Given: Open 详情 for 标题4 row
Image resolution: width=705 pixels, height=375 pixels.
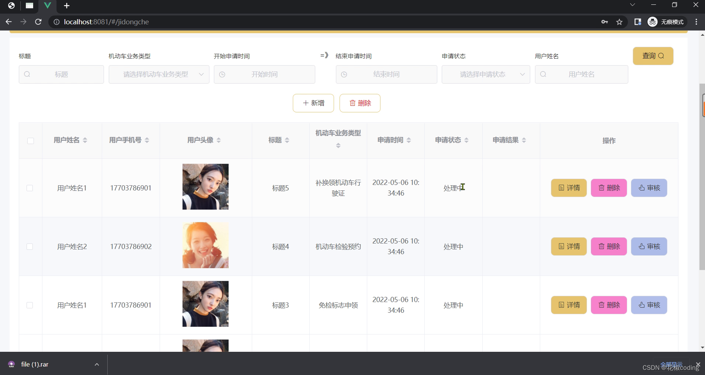Looking at the screenshot, I should tap(569, 246).
